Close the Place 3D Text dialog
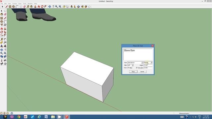212x119 pixels. pyautogui.click(x=152, y=46)
